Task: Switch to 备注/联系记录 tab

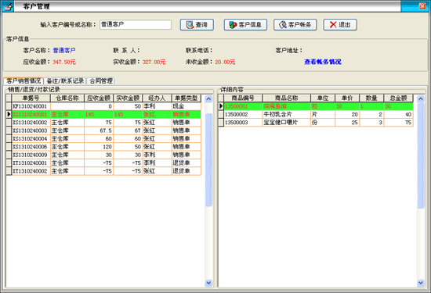Action: point(65,80)
